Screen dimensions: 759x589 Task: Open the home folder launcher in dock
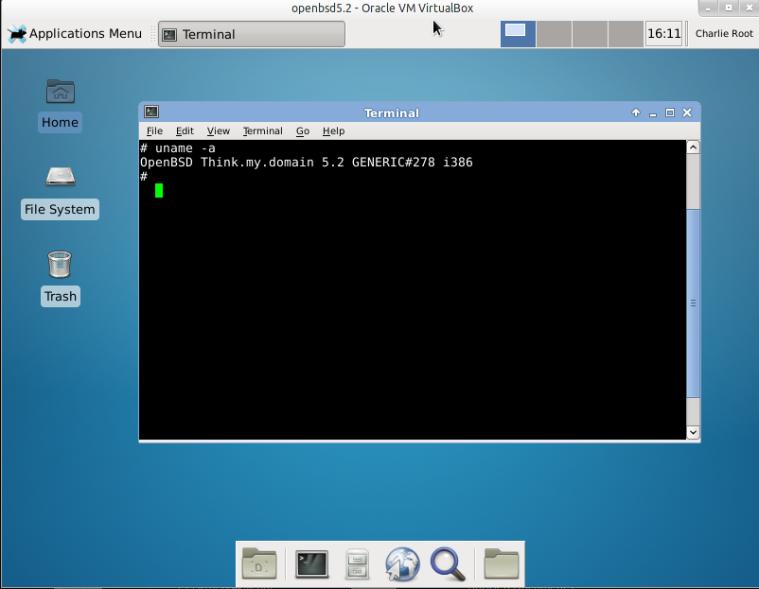[x=501, y=563]
